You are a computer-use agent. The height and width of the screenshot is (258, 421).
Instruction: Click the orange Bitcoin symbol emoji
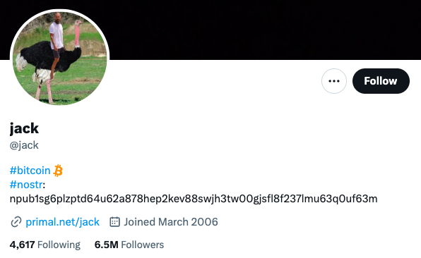pos(58,171)
